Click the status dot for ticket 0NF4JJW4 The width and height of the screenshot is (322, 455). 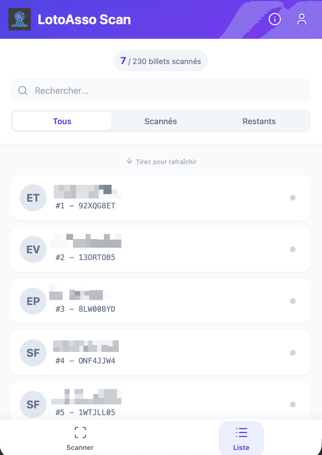292,353
